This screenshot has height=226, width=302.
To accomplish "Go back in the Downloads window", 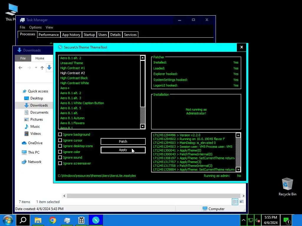I will (20, 68).
